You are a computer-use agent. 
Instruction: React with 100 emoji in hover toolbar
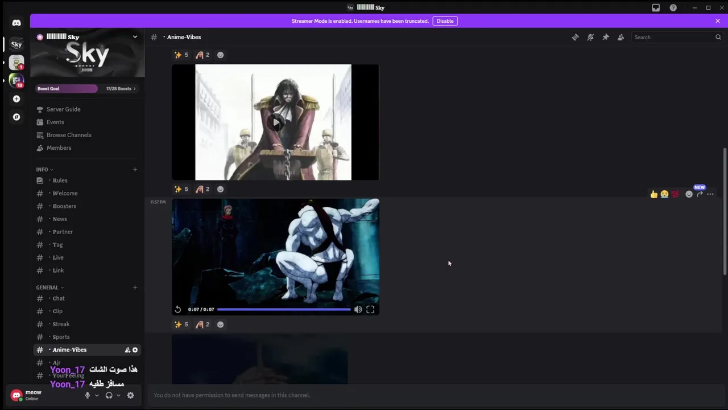click(x=675, y=194)
